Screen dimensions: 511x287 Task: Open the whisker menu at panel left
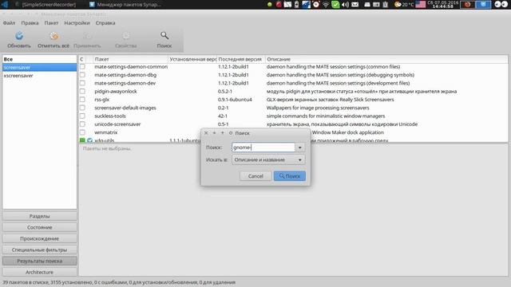click(x=5, y=5)
